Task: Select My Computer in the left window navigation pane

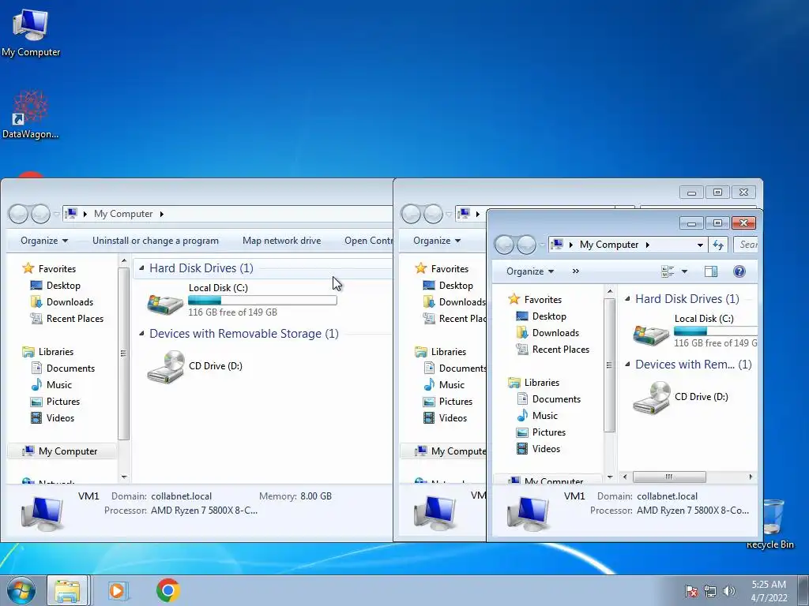Action: 62,451
